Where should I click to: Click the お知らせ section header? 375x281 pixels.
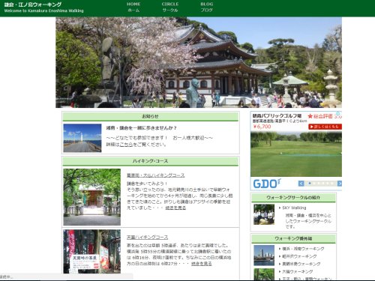[150, 116]
